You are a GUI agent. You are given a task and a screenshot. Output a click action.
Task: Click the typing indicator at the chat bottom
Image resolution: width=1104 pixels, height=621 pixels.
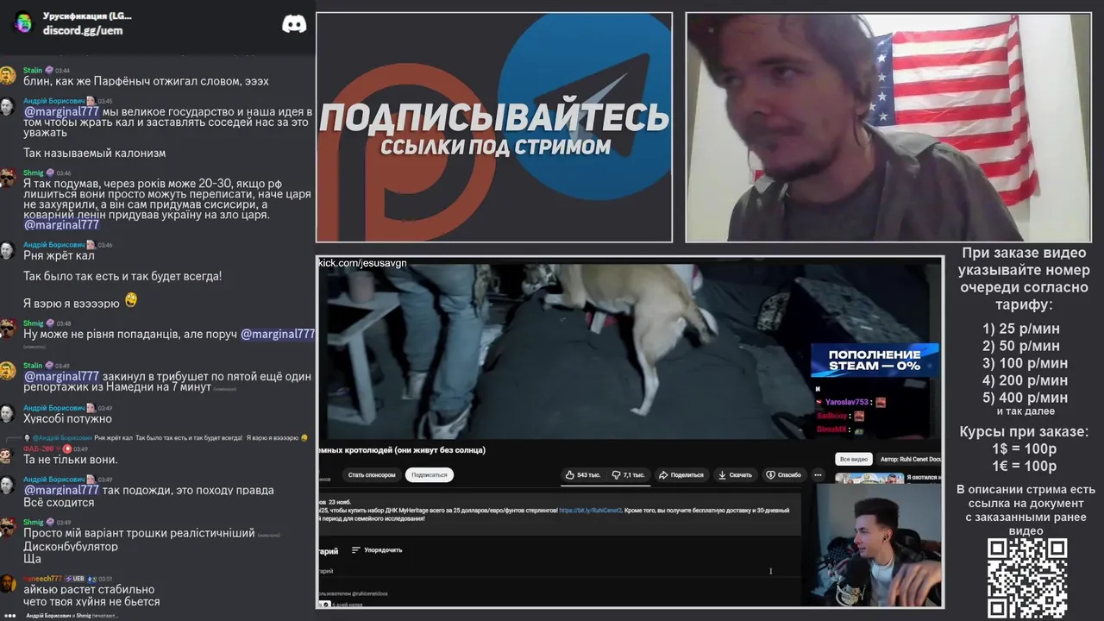[60, 615]
